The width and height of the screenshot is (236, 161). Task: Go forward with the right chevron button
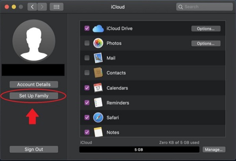pyautogui.click(x=42, y=7)
